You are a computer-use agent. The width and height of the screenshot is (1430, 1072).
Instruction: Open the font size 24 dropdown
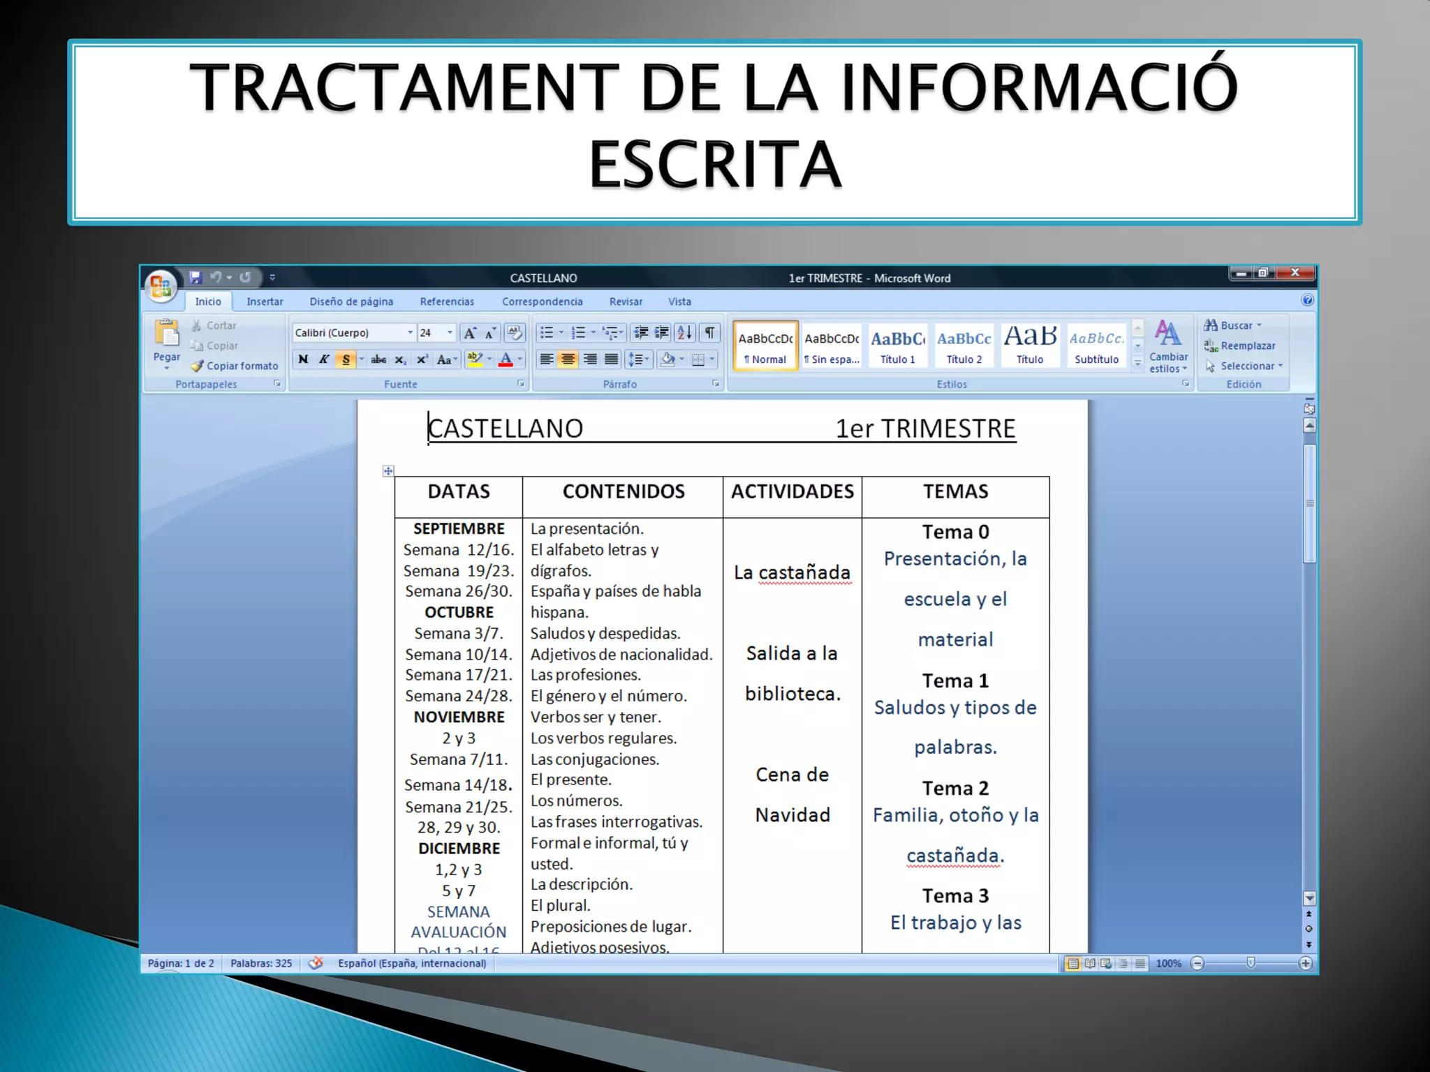450,333
